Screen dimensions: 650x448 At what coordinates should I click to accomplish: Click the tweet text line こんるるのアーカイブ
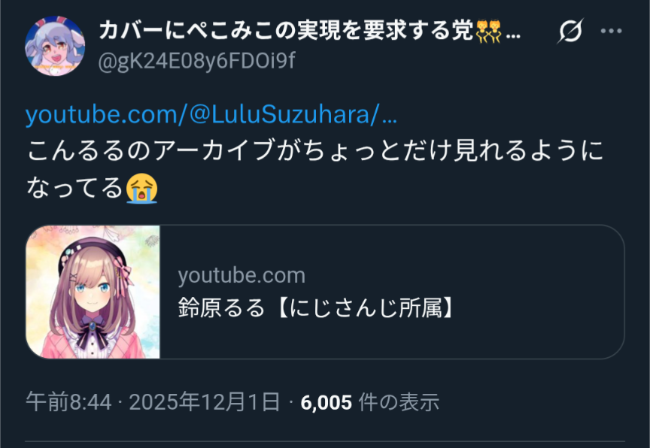click(315, 150)
